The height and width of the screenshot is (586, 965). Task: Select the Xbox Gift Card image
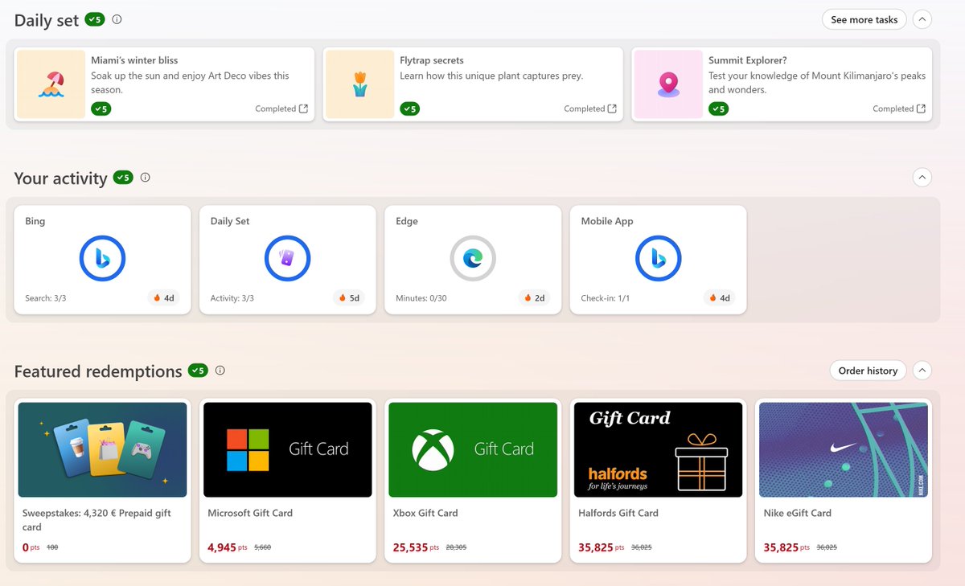473,449
